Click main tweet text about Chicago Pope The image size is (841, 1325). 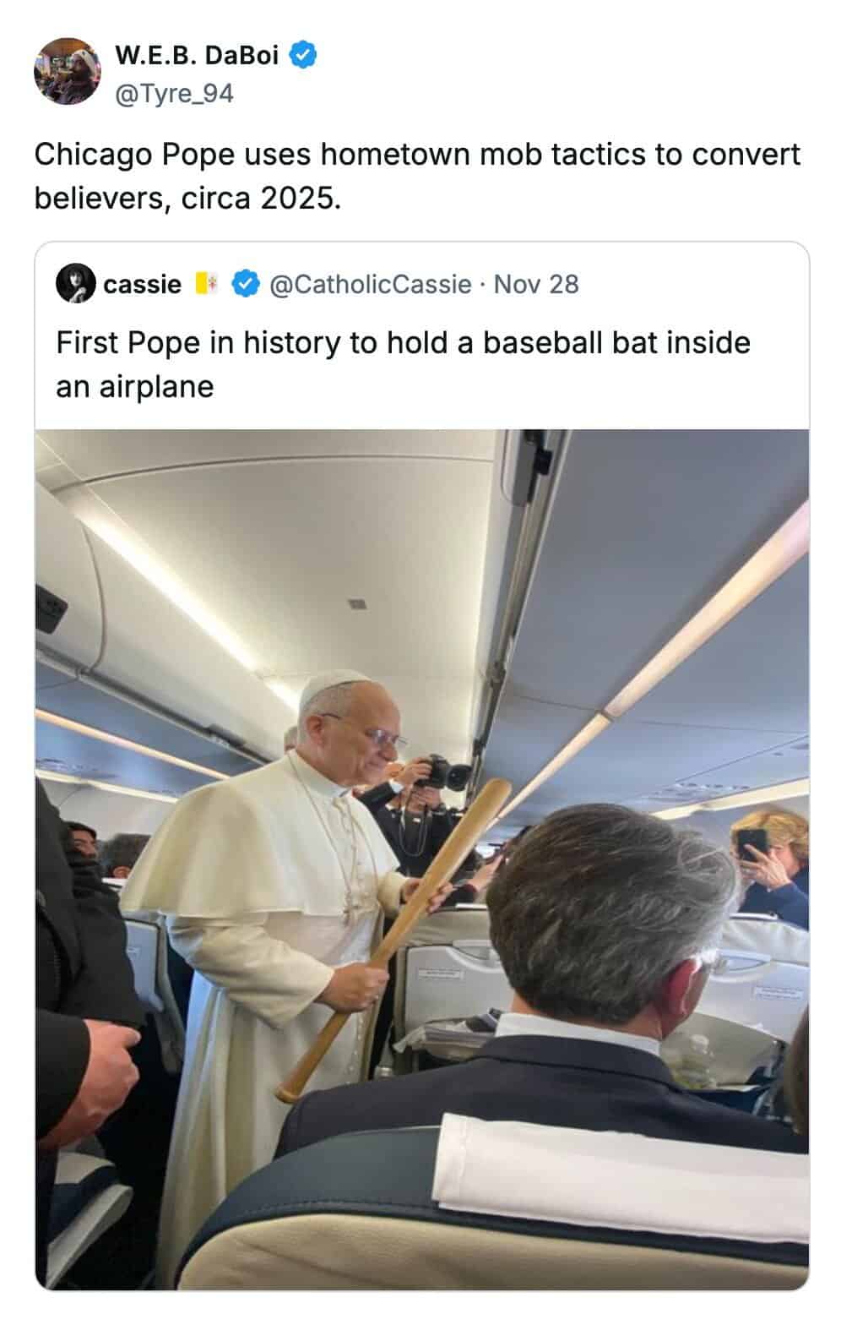click(x=417, y=176)
